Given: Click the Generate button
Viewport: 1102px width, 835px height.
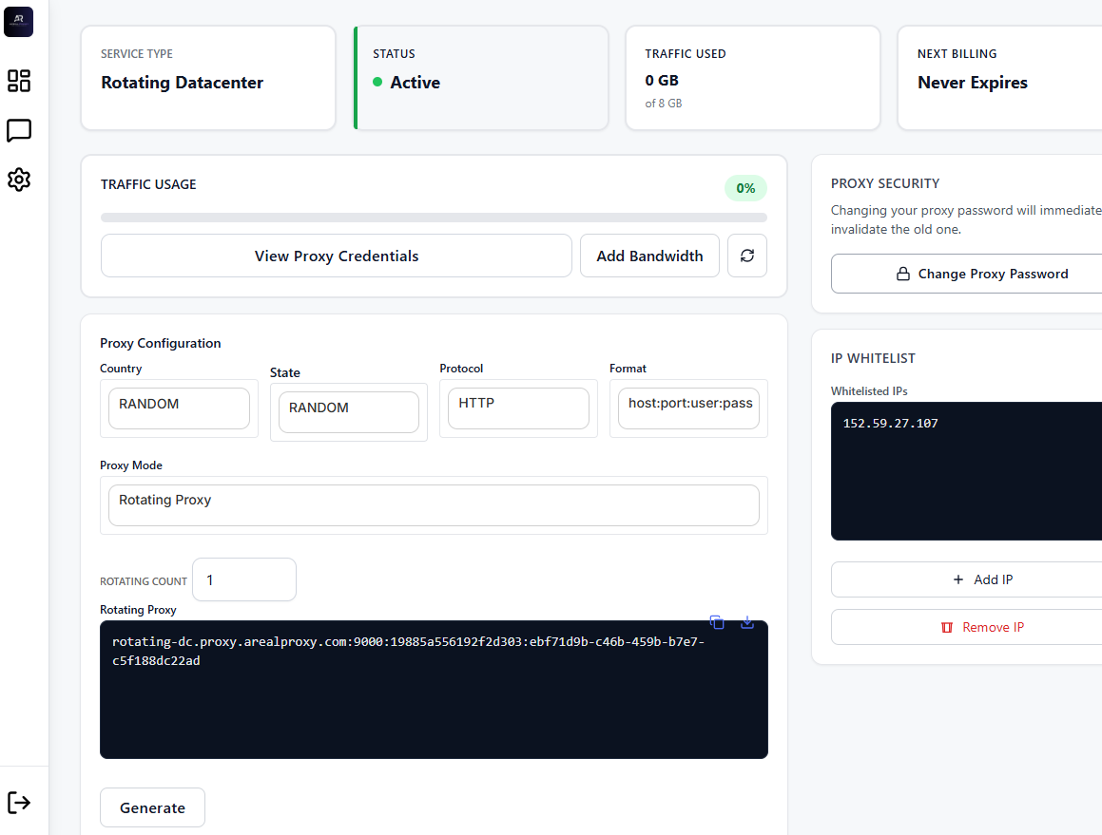Looking at the screenshot, I should (x=152, y=807).
